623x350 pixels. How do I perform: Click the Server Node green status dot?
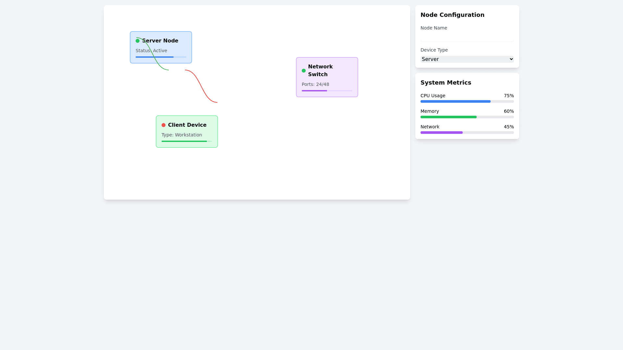pyautogui.click(x=138, y=41)
